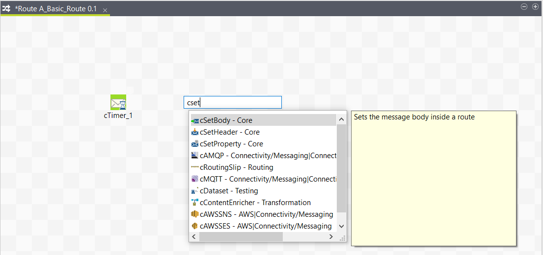
Task: Click the cDataset testing icon
Action: click(195, 191)
